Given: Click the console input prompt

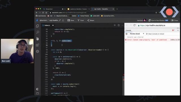Looking at the screenshot, I should 152,42.
